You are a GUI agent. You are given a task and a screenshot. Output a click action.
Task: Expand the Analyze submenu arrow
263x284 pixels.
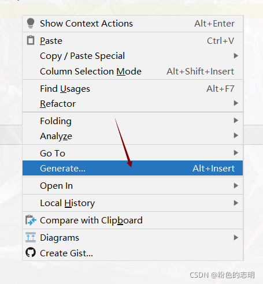coord(236,136)
